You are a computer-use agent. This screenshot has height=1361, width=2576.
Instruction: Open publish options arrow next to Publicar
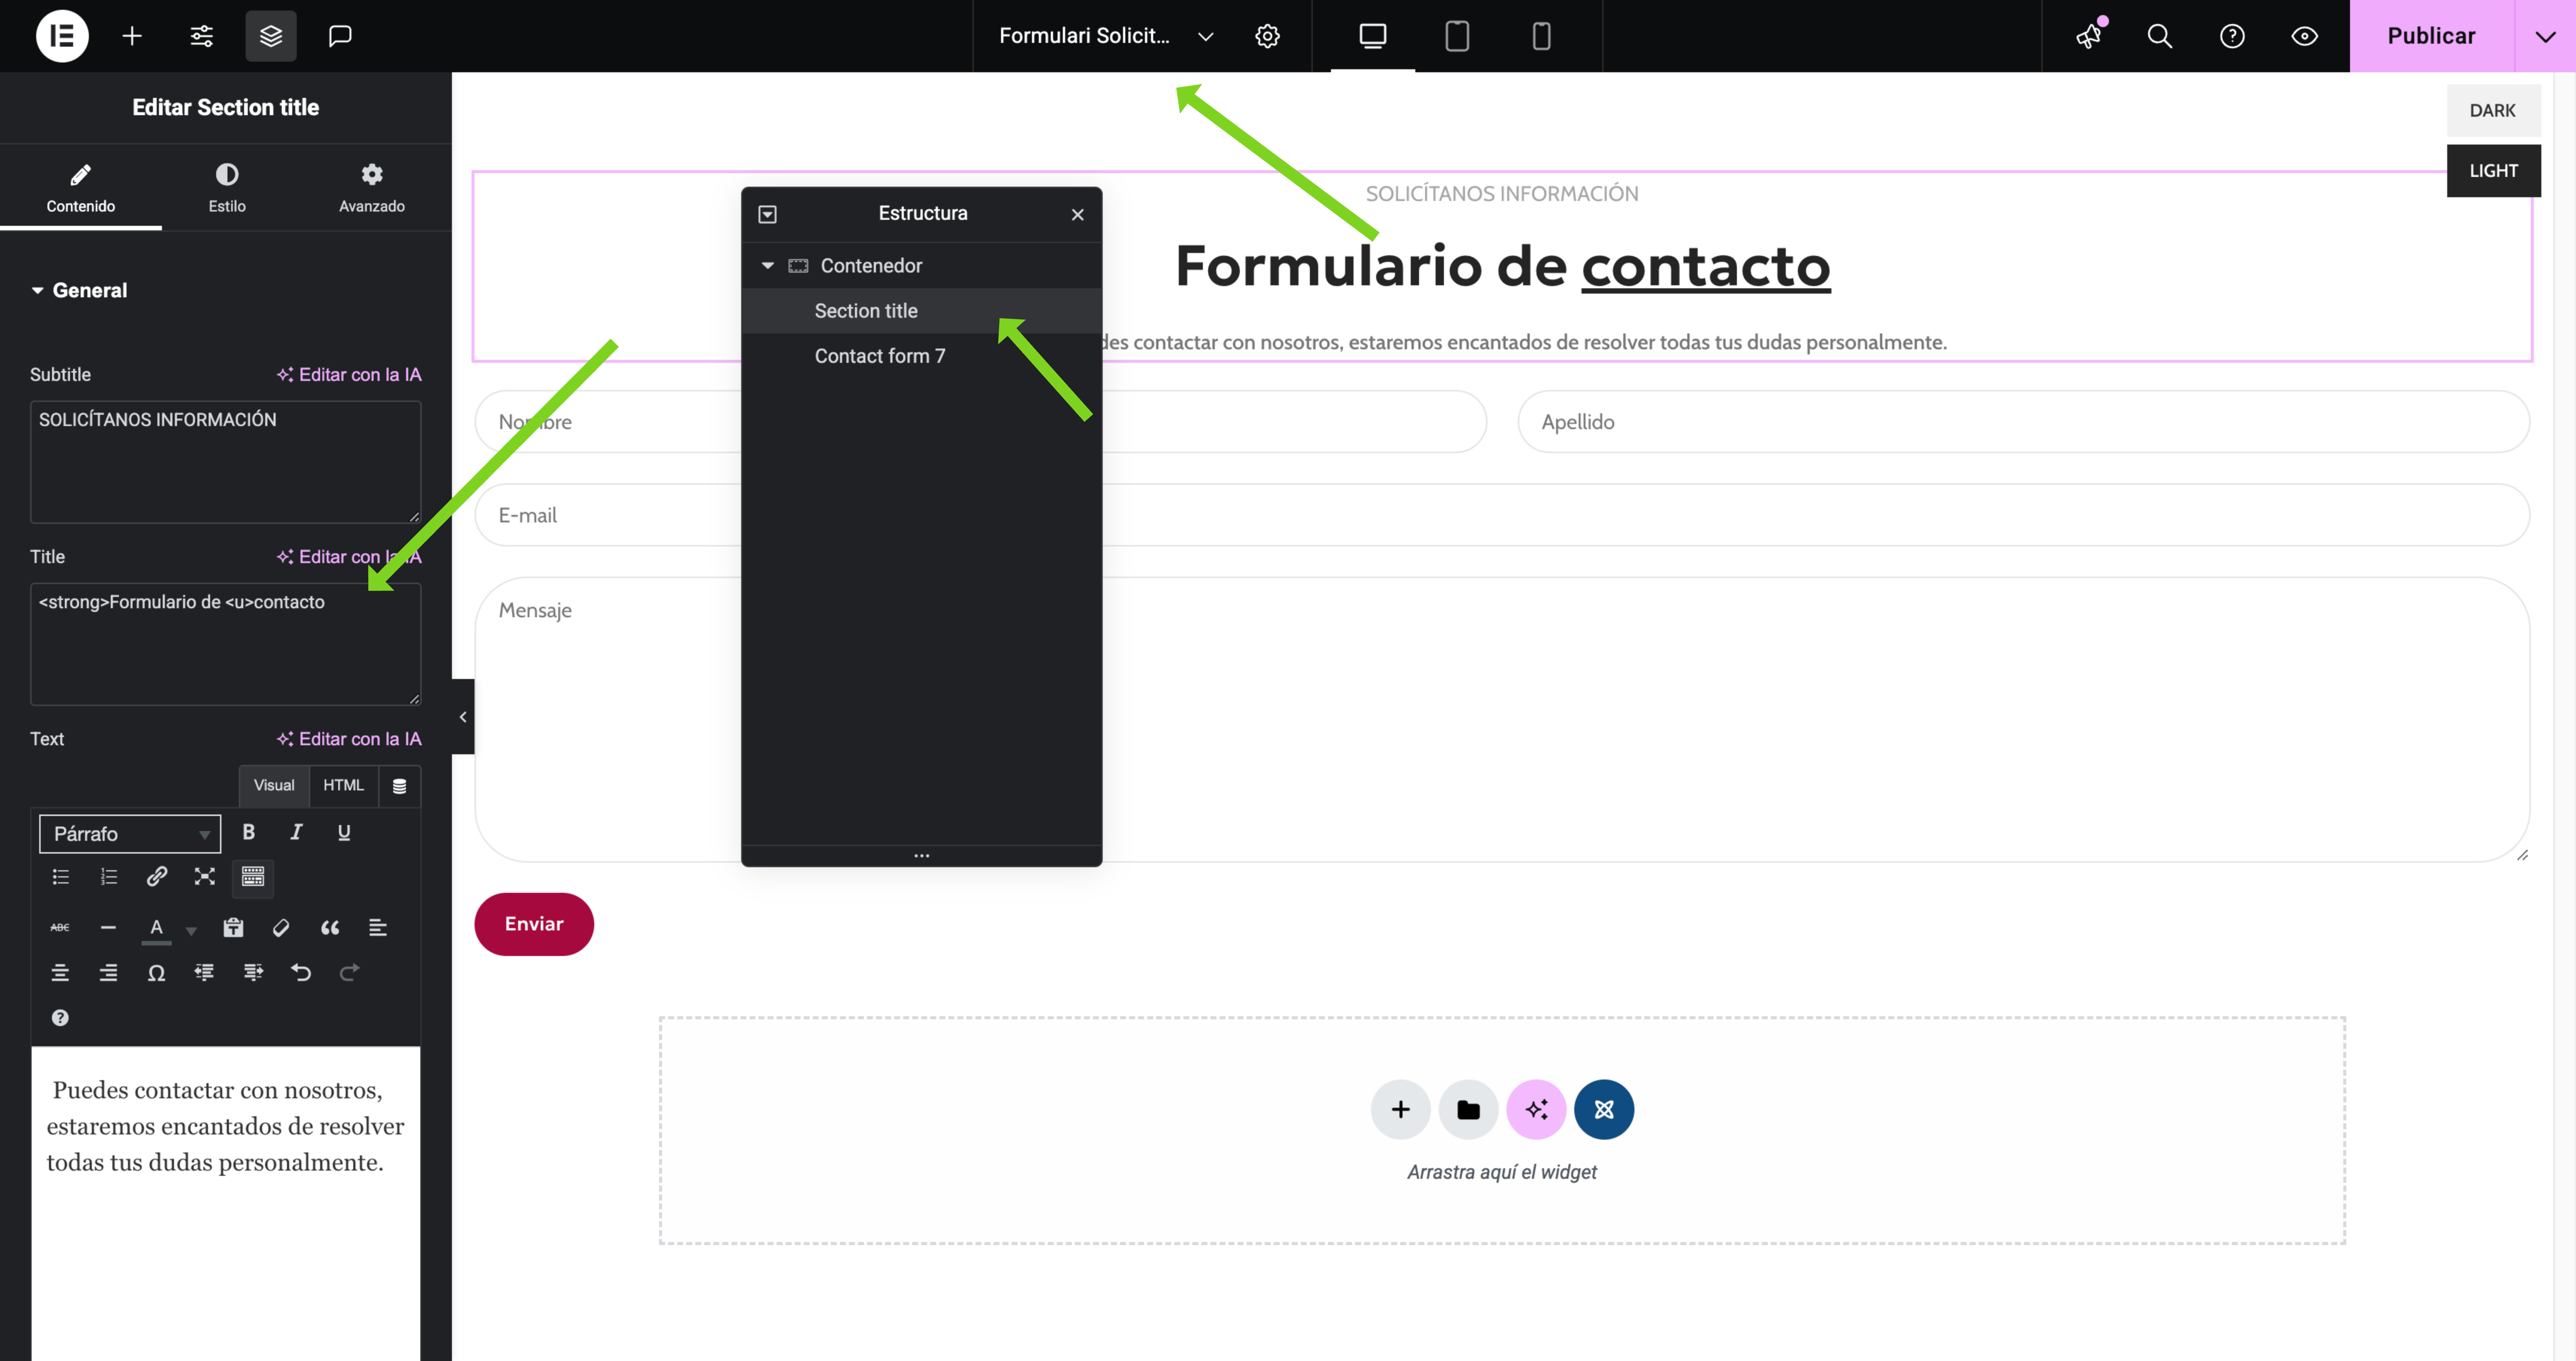click(2545, 36)
